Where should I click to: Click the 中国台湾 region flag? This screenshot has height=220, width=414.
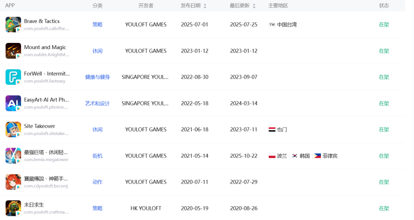click(x=272, y=25)
